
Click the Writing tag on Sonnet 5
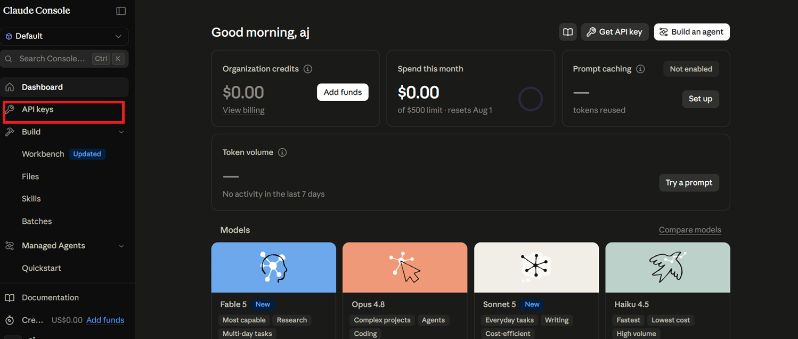(557, 320)
